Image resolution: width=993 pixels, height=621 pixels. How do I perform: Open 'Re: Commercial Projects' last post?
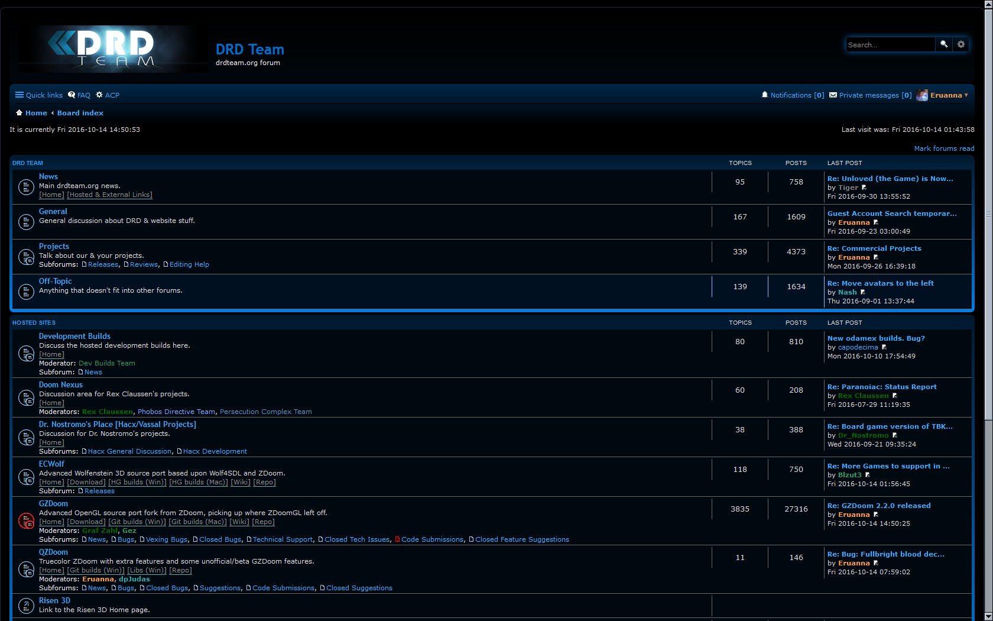click(874, 248)
